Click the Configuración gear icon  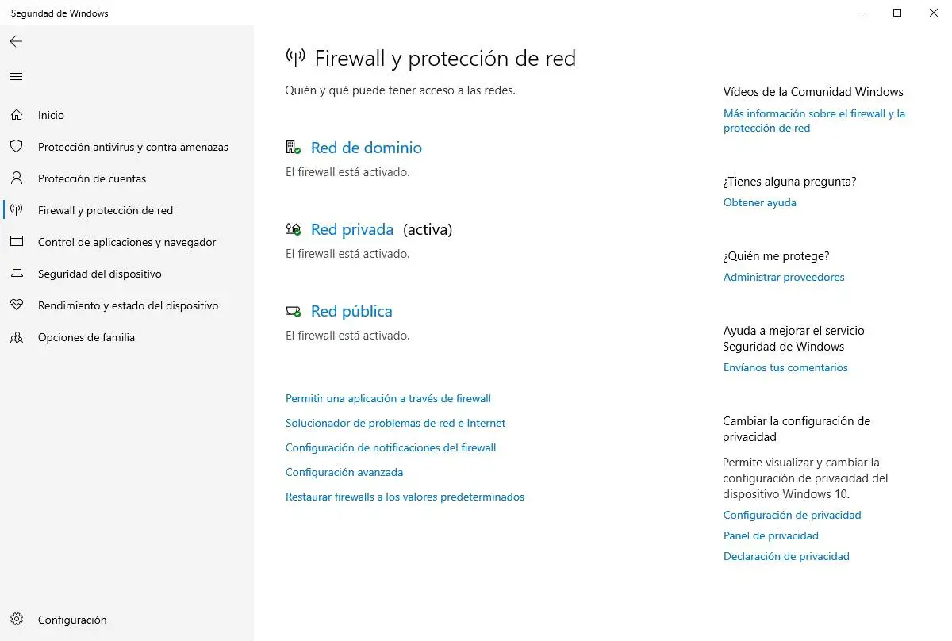(x=17, y=620)
